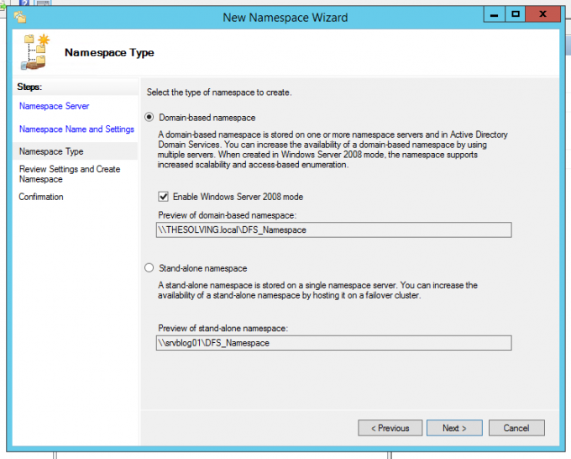
Task: Close the wizard using the red X
Action: (544, 14)
